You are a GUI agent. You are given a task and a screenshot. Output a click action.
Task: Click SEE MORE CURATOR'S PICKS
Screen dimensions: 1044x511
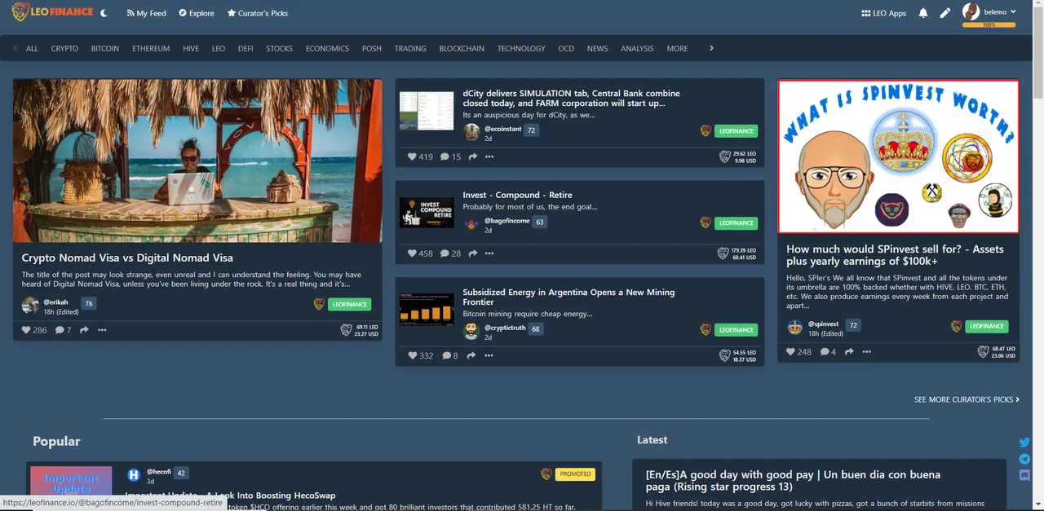tap(967, 399)
